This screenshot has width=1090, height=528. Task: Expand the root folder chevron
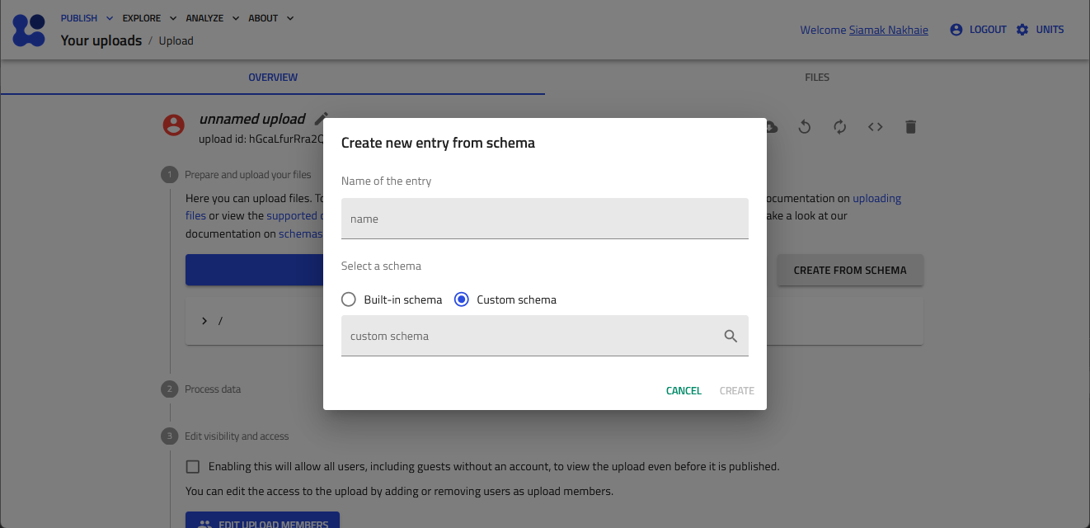(x=204, y=321)
